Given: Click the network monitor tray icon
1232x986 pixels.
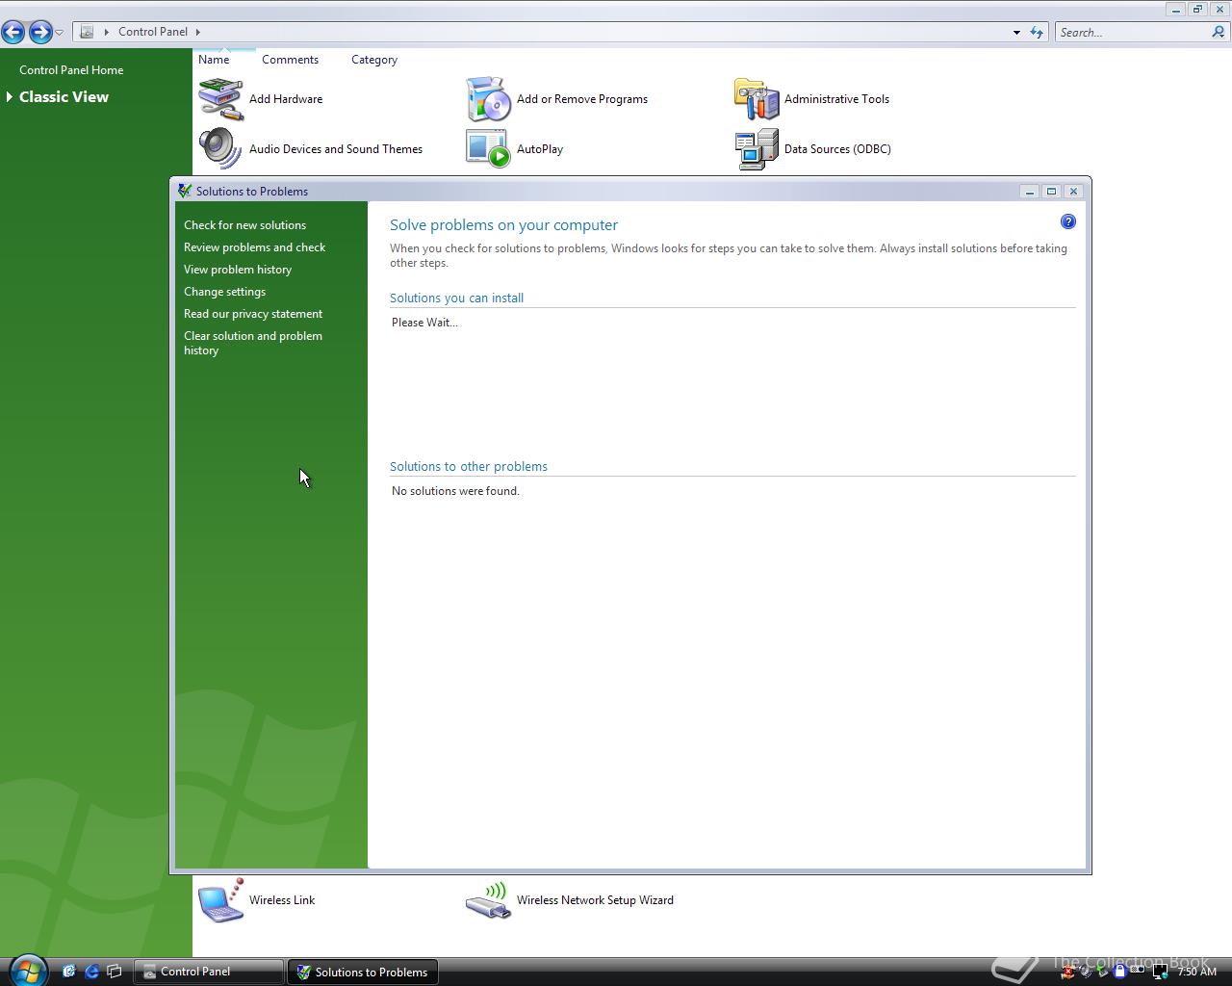Looking at the screenshot, I should (1160, 972).
